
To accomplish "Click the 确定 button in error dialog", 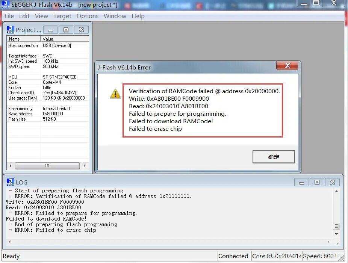I will [x=274, y=157].
